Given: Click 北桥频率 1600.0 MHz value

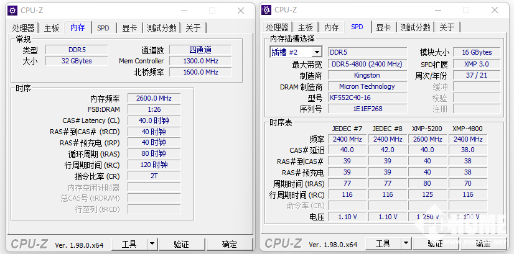Looking at the screenshot, I should 200,72.
